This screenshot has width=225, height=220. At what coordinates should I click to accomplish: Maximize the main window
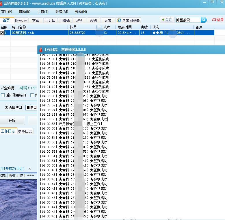click(x=212, y=2)
